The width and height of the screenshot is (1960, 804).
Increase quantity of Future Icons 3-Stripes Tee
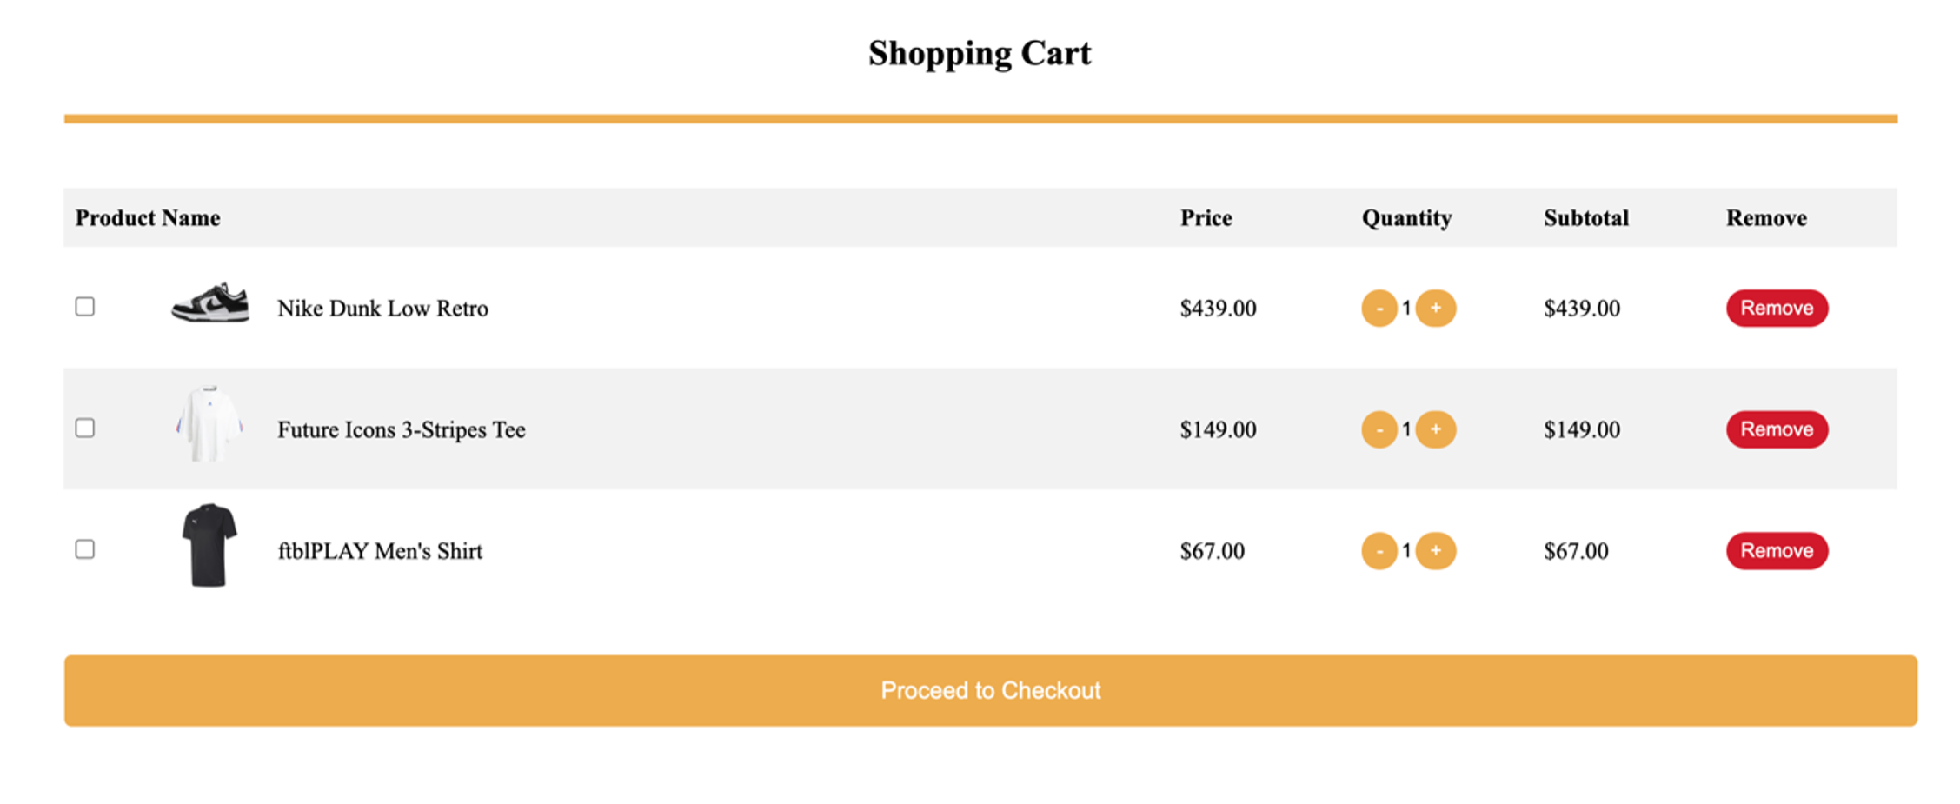1436,429
